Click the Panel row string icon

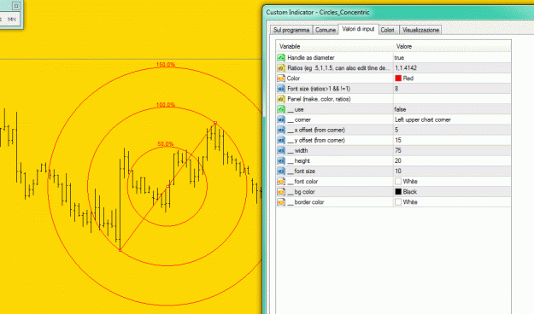coord(281,99)
